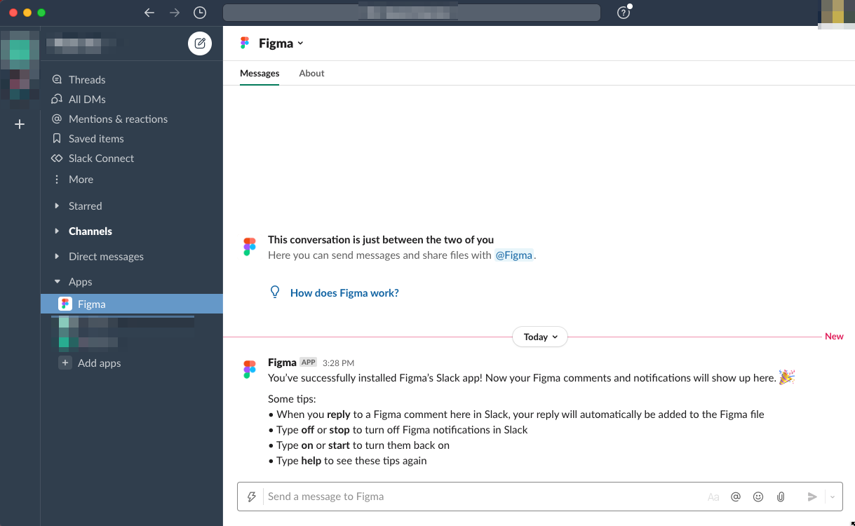
Task: Open the shortcuts lightning bolt menu
Action: 252,497
